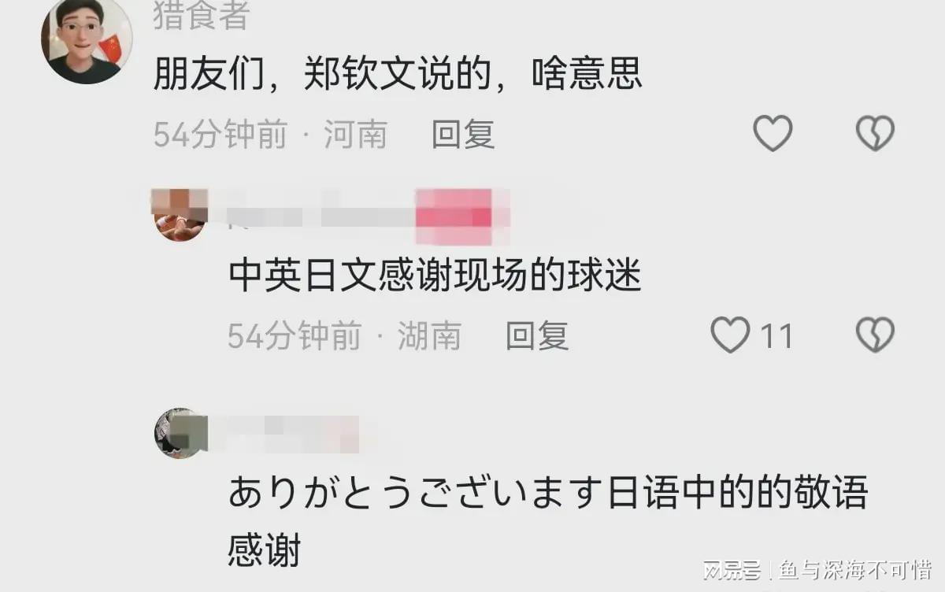Like the comment by 猎食者
Image resolution: width=945 pixels, height=592 pixels.
tap(773, 134)
